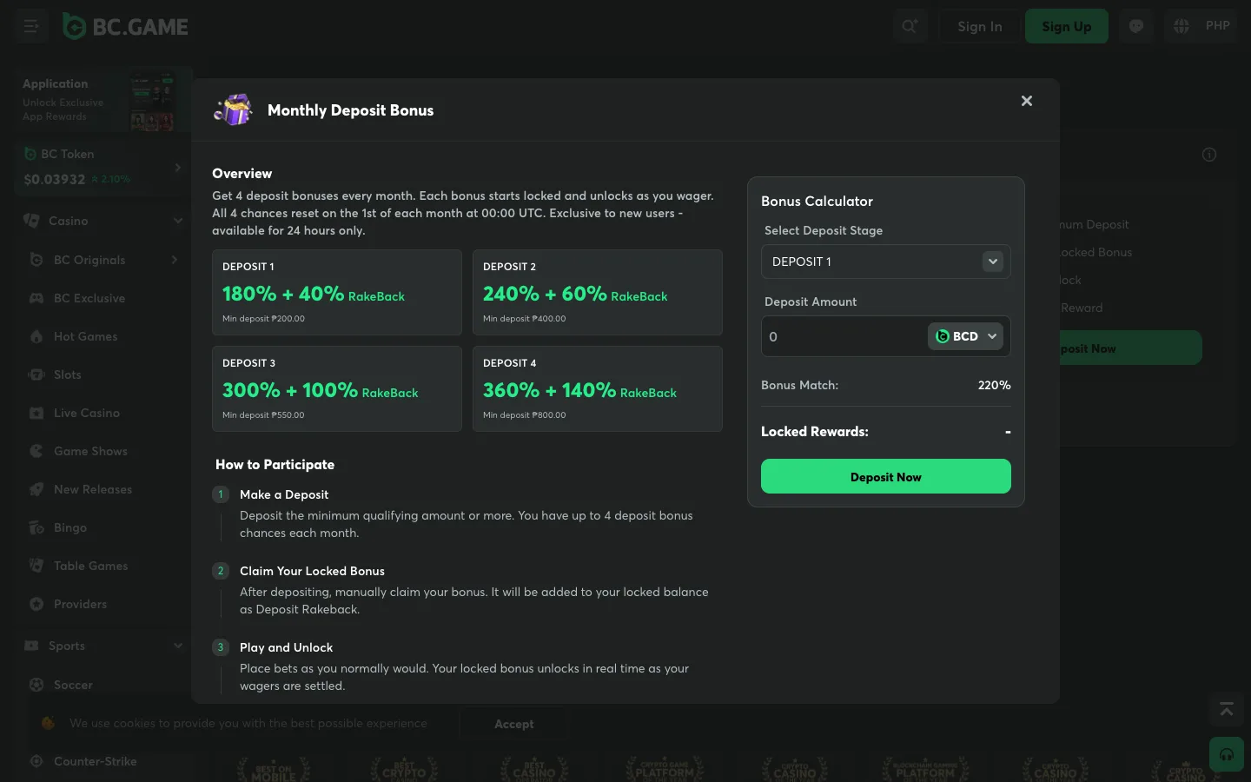1251x782 pixels.
Task: Click the Casino section icon
Action: 31,221
